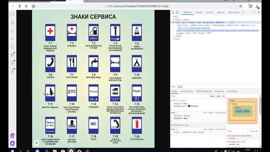This screenshot has width=270, height=152.
Task: Add new style rule with plus button
Action: [x=224, y=96]
